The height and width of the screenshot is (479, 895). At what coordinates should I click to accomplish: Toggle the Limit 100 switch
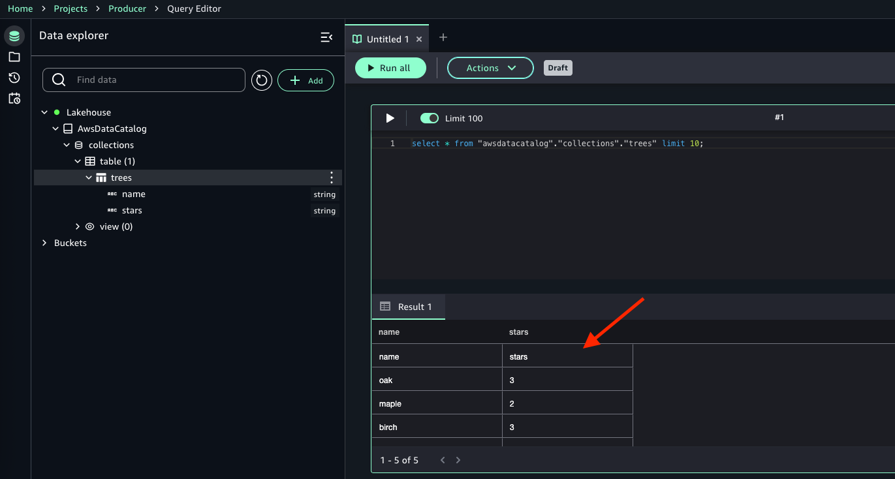click(x=430, y=118)
